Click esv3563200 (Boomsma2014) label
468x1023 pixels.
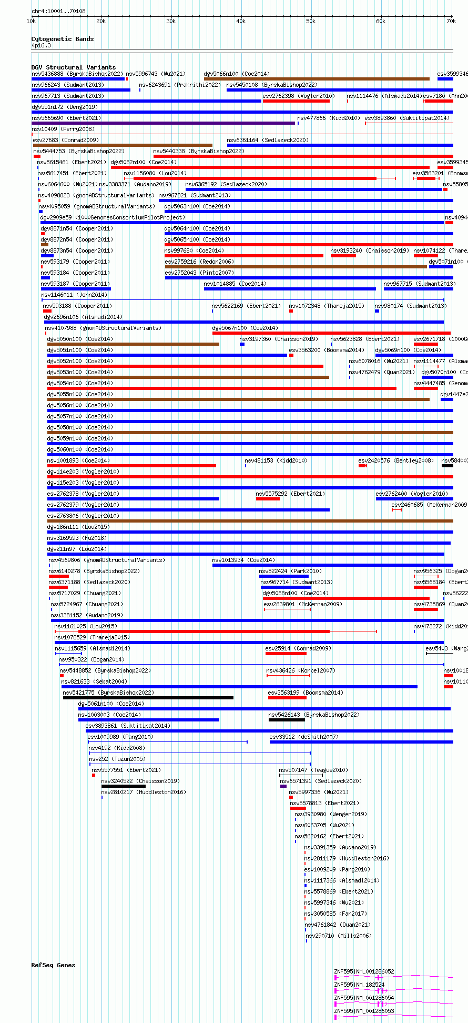tap(327, 350)
